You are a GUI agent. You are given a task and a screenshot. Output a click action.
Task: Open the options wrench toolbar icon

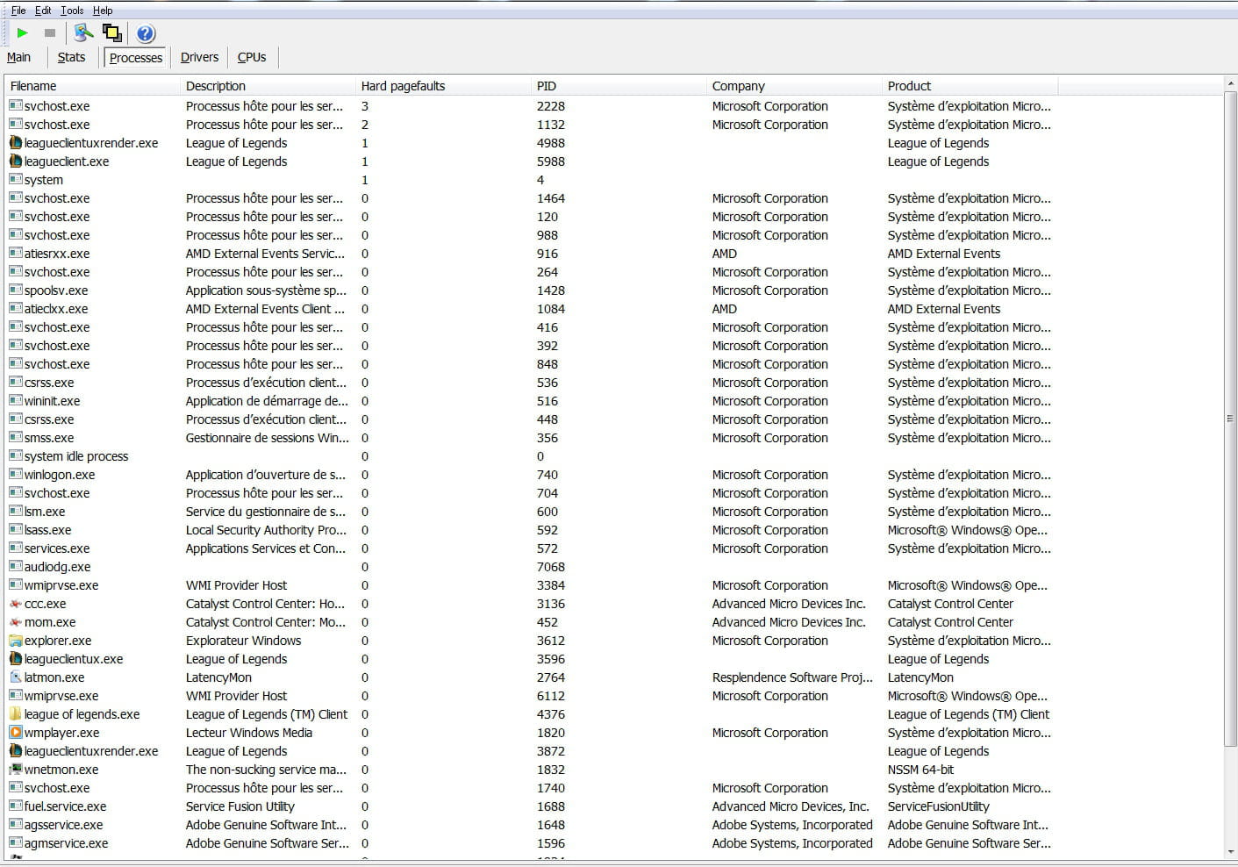pos(83,33)
